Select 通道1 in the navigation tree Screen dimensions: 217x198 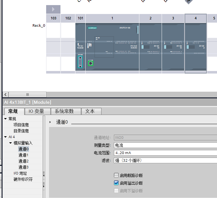[x=24, y=155]
